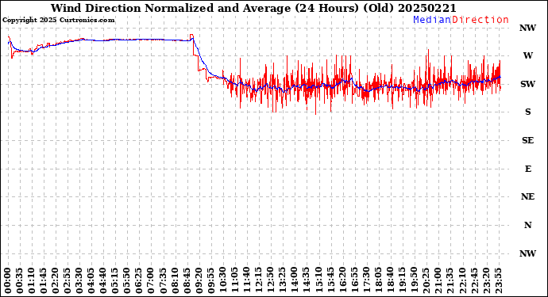
Task: Select the SW axis label
Action: pos(527,84)
